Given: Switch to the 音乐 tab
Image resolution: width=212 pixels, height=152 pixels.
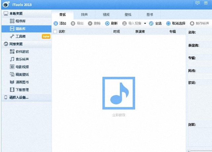Looking at the screenshot, I should point(63,15).
